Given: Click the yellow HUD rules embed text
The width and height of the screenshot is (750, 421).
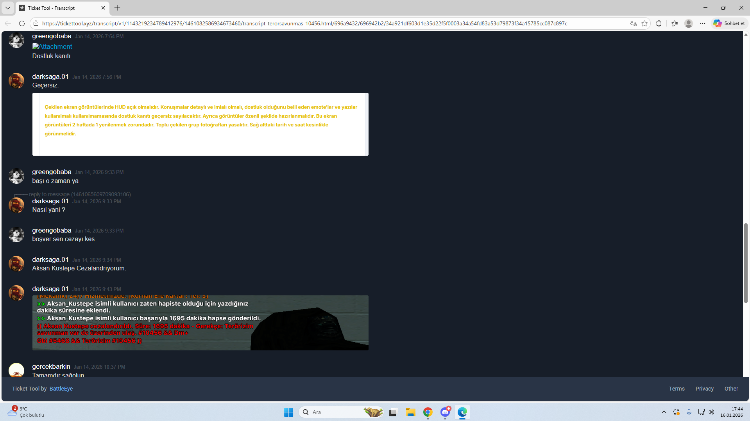Looking at the screenshot, I should pos(201,120).
